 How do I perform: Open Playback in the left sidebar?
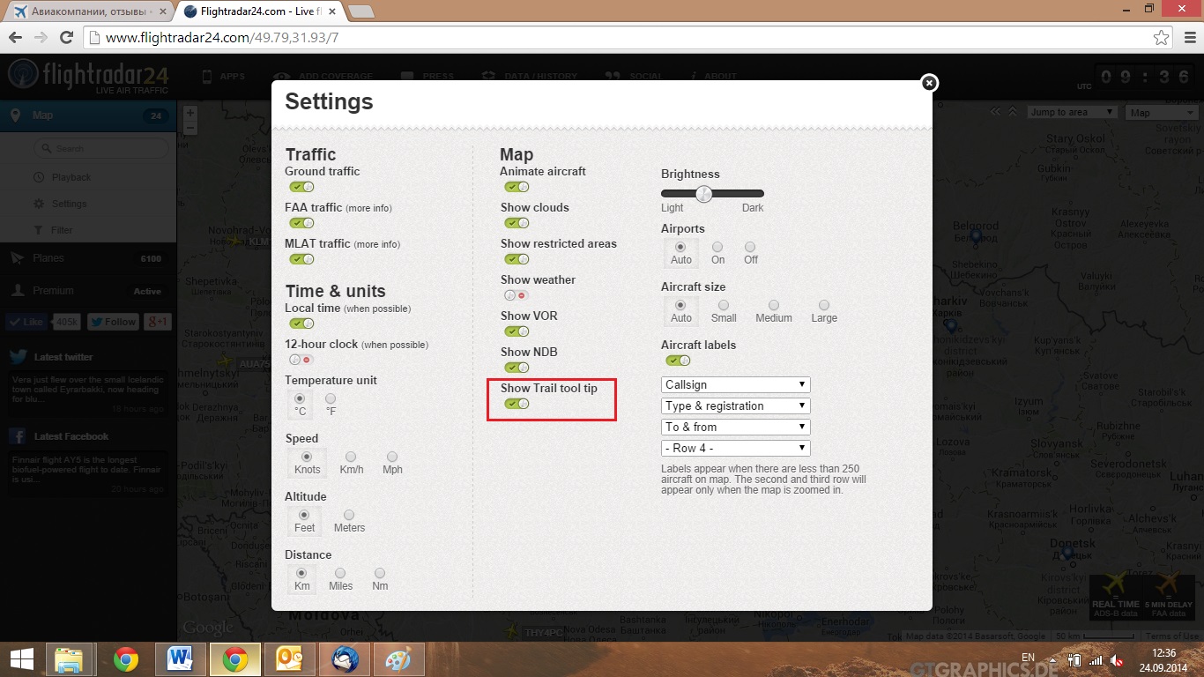click(71, 177)
